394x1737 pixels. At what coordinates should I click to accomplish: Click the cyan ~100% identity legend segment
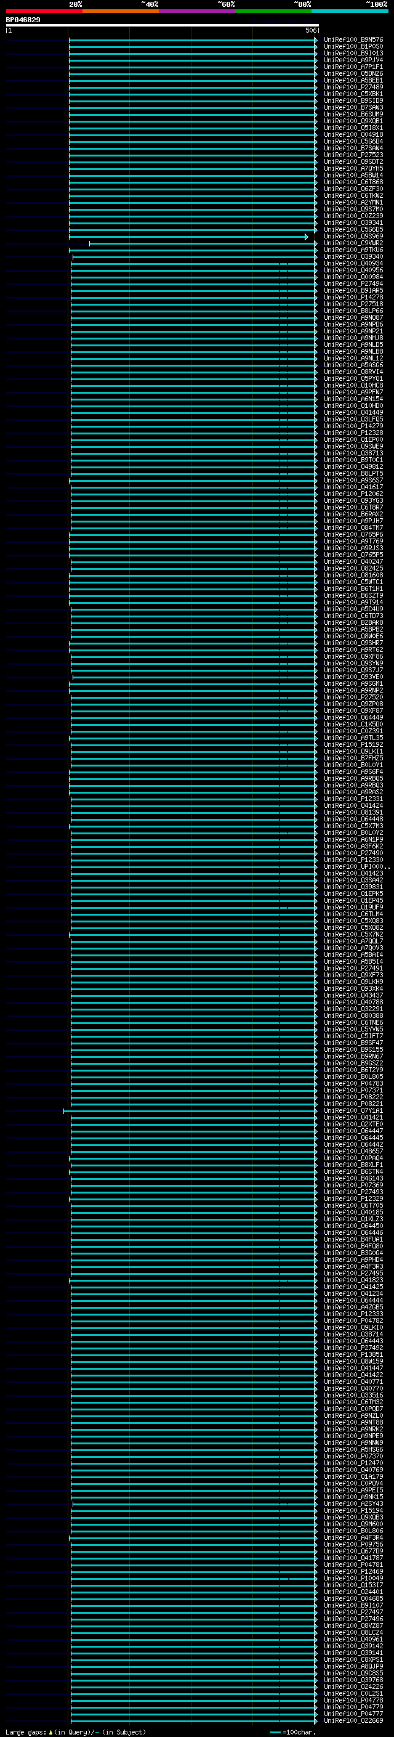[x=350, y=11]
